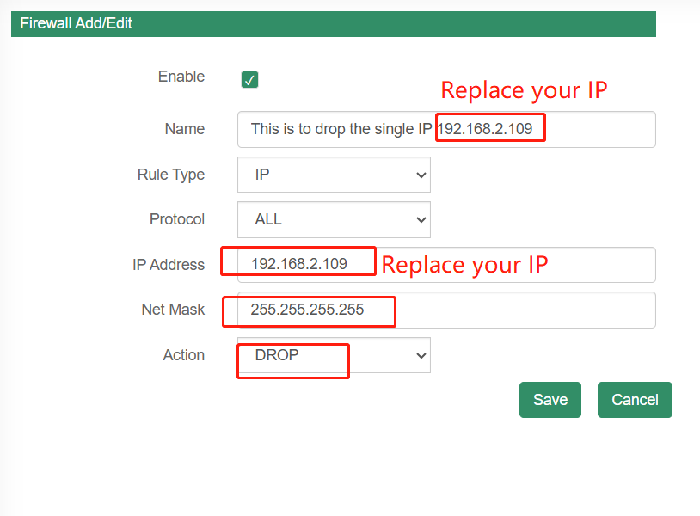Expand the Protocol ALL dropdown
Image resolution: width=700 pixels, height=516 pixels.
coord(334,219)
